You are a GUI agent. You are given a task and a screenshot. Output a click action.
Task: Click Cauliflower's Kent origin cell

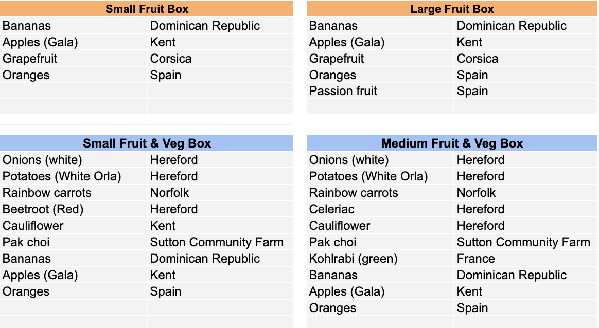[x=220, y=226]
